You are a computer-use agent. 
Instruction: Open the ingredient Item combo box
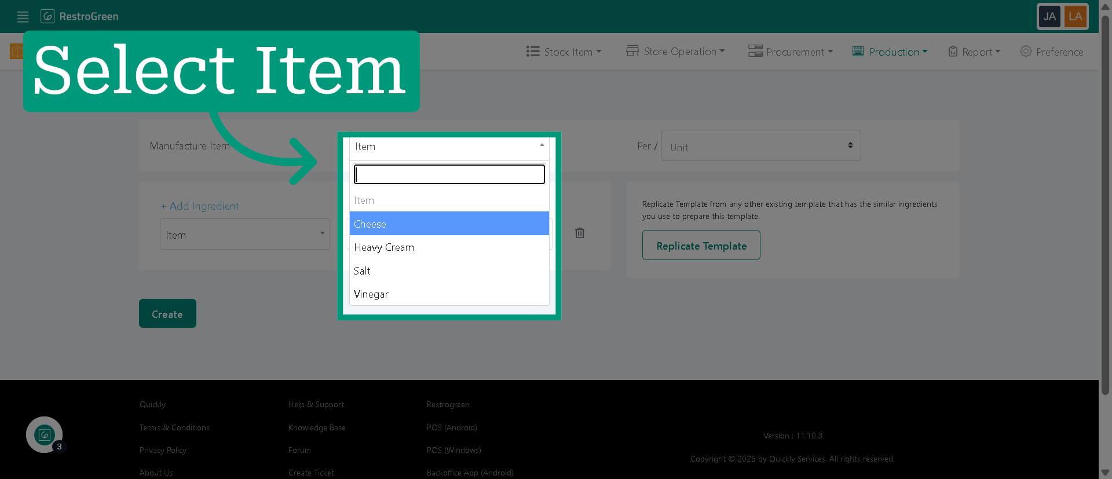(245, 234)
